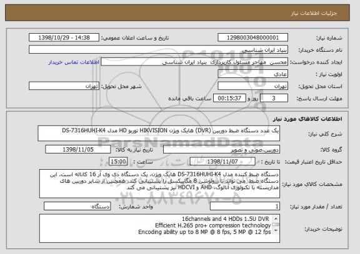Image resolution: width=360 pixels, height=254 pixels.
Task: Click the public announcement date field 1398/10/29
Action: (64, 37)
